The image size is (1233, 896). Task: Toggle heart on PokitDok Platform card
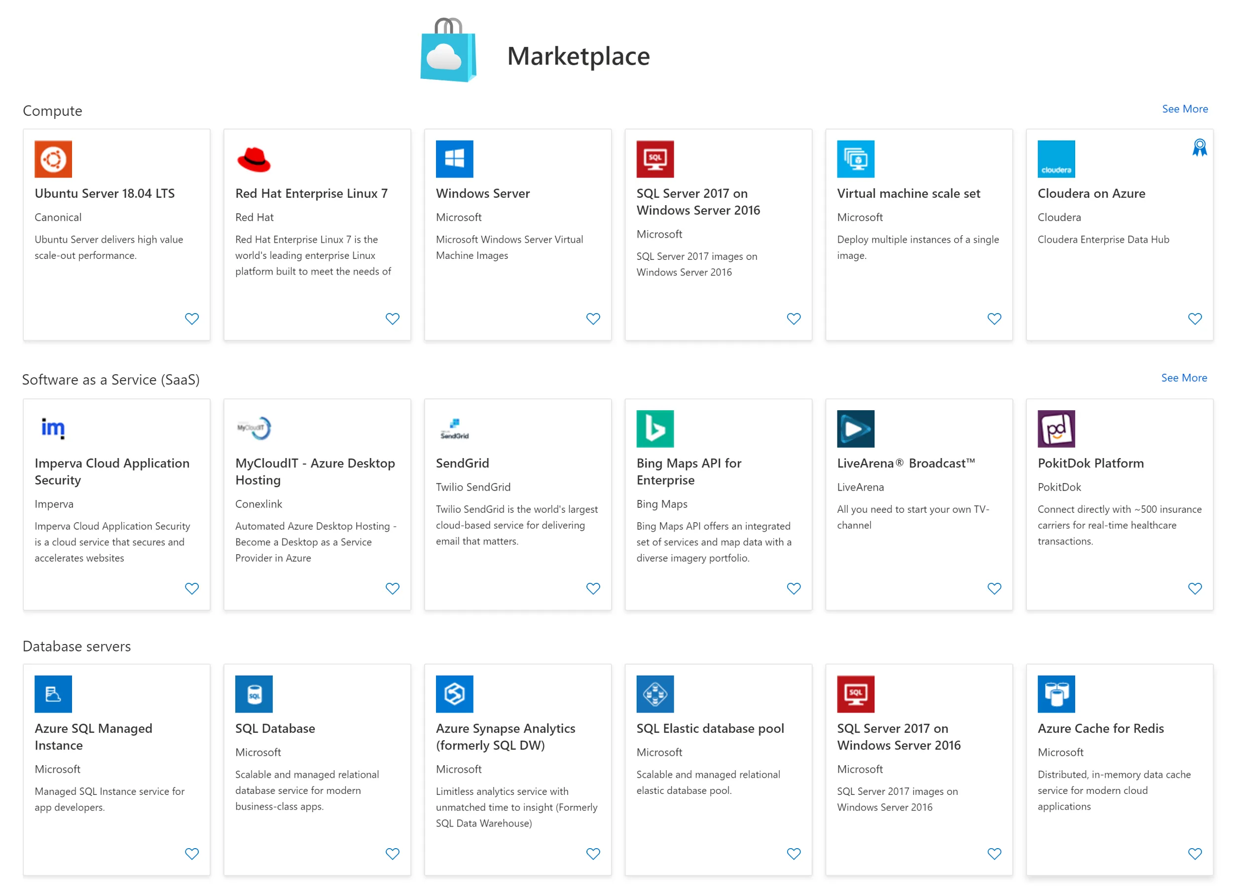pyautogui.click(x=1195, y=588)
